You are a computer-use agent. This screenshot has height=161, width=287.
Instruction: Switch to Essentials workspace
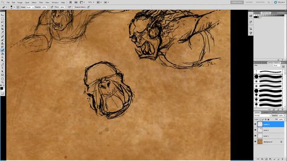237,2
